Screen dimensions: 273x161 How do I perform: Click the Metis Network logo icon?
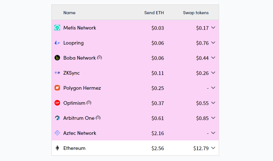point(57,28)
